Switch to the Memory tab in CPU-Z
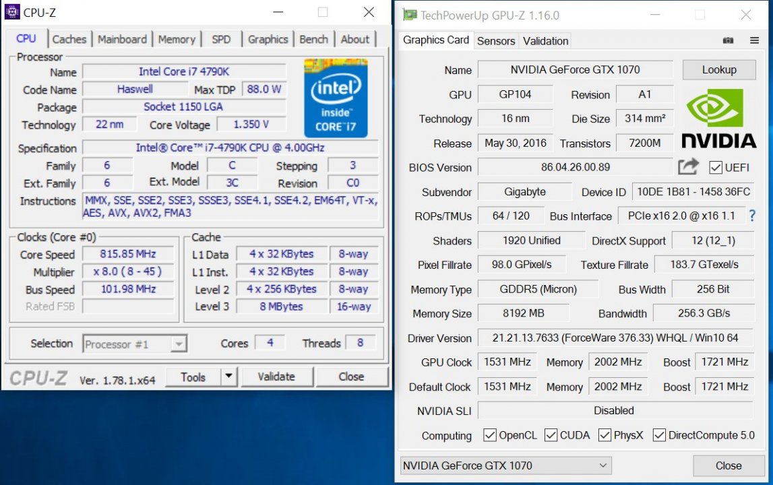Screen dimensions: 773x485 [x=177, y=39]
